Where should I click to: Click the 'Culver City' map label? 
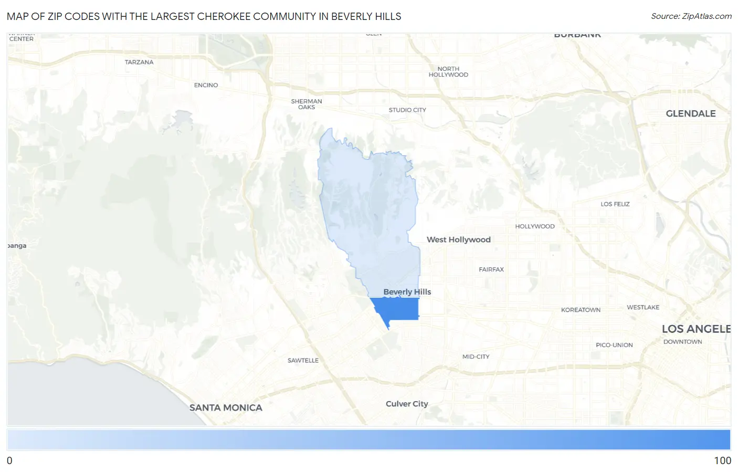tap(407, 404)
